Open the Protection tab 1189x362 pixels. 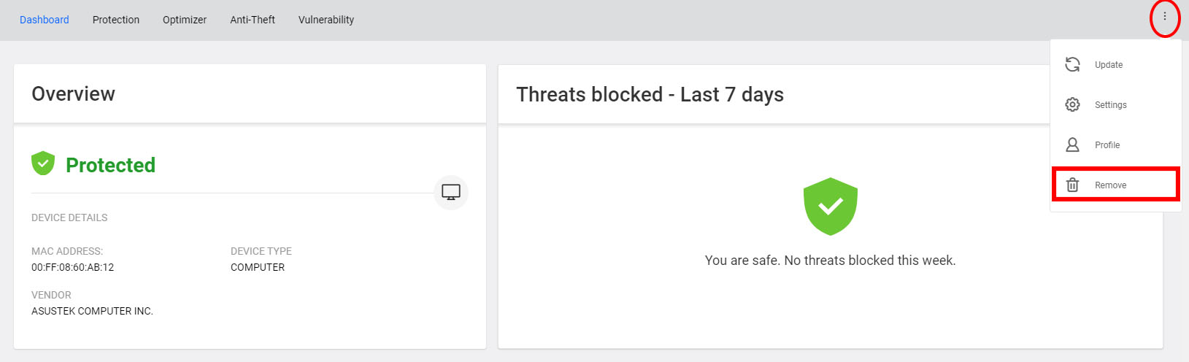tap(116, 20)
